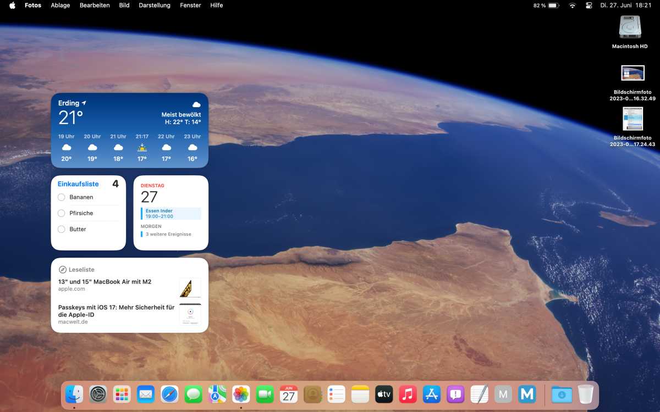Click apple.com source in Leseliste
Image resolution: width=660 pixels, height=412 pixels.
[x=71, y=289]
